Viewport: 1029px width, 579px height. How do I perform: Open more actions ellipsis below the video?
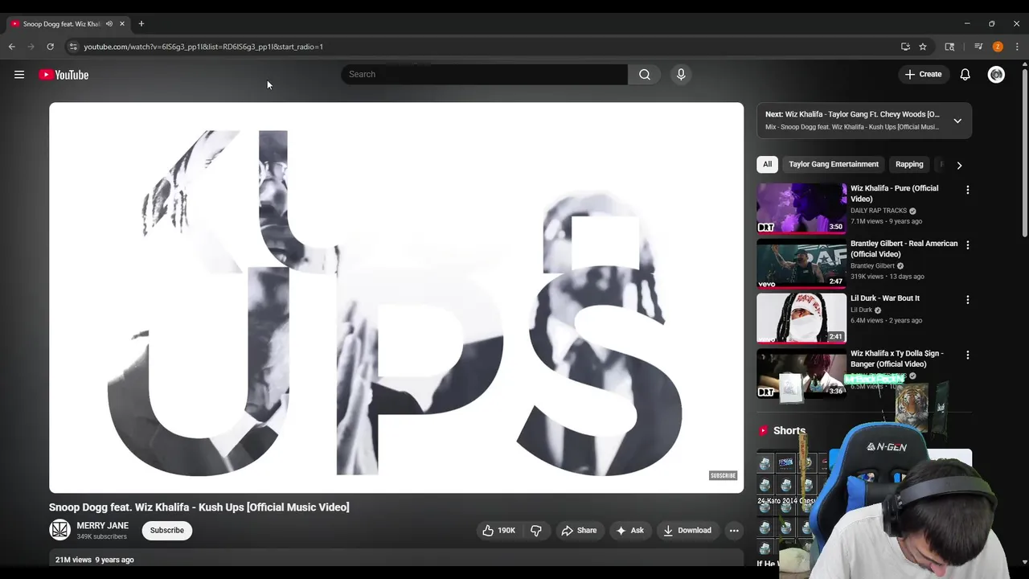[734, 531]
